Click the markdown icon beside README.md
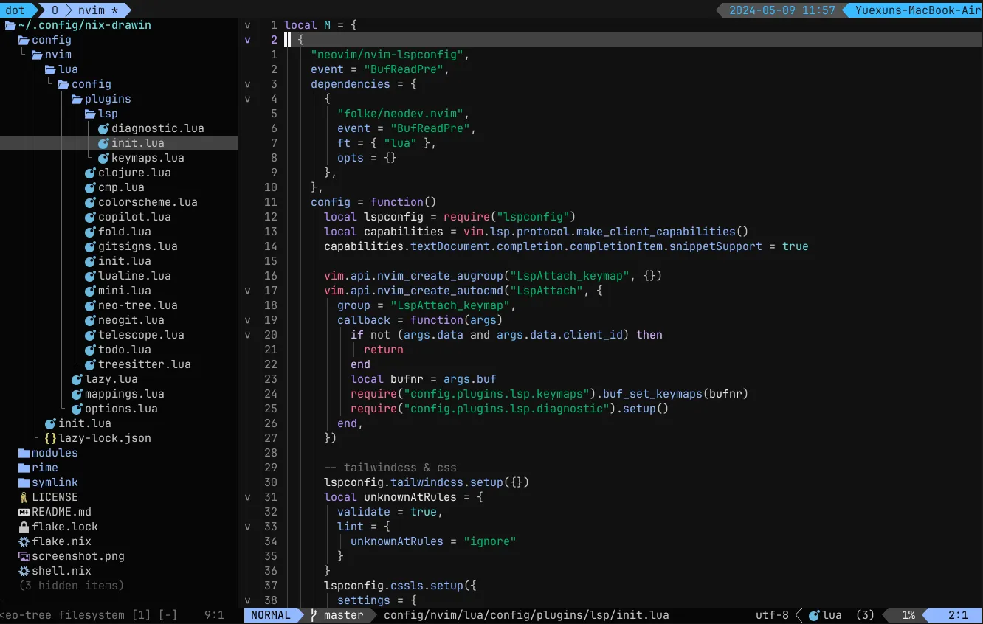983x624 pixels. (x=24, y=511)
